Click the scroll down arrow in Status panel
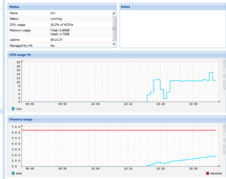The image size is (226, 179). coord(114,44)
